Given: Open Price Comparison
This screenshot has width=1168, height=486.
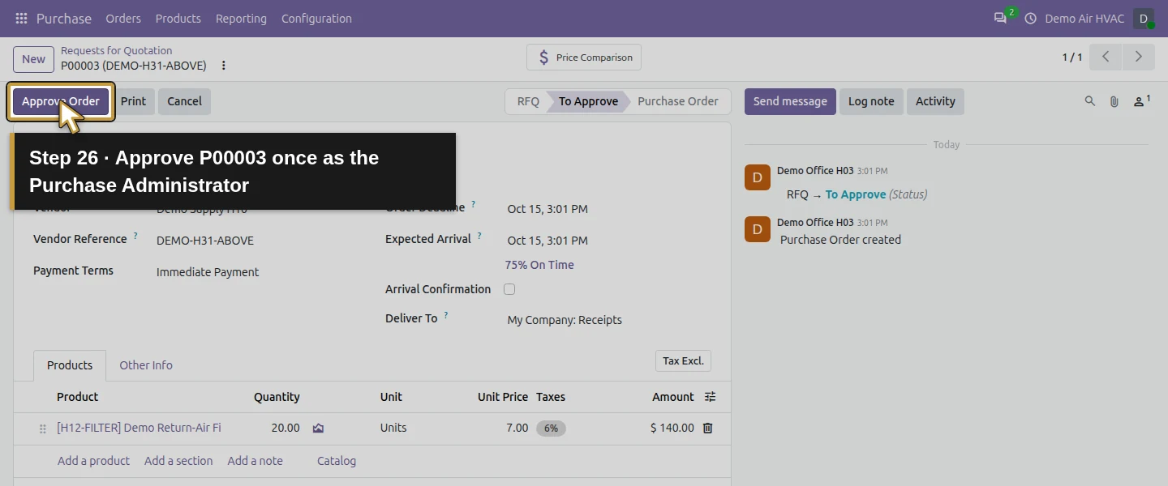Looking at the screenshot, I should tap(584, 58).
